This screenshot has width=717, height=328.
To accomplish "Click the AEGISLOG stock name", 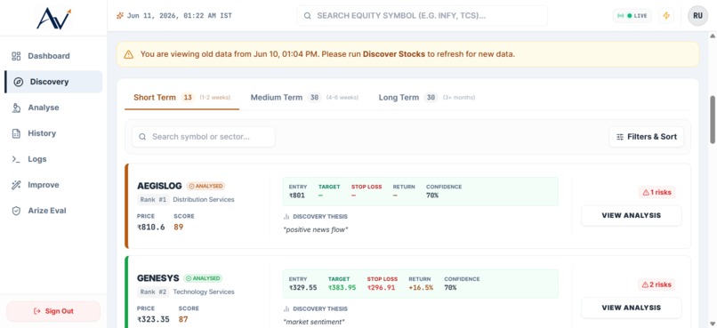I will pyautogui.click(x=159, y=186).
